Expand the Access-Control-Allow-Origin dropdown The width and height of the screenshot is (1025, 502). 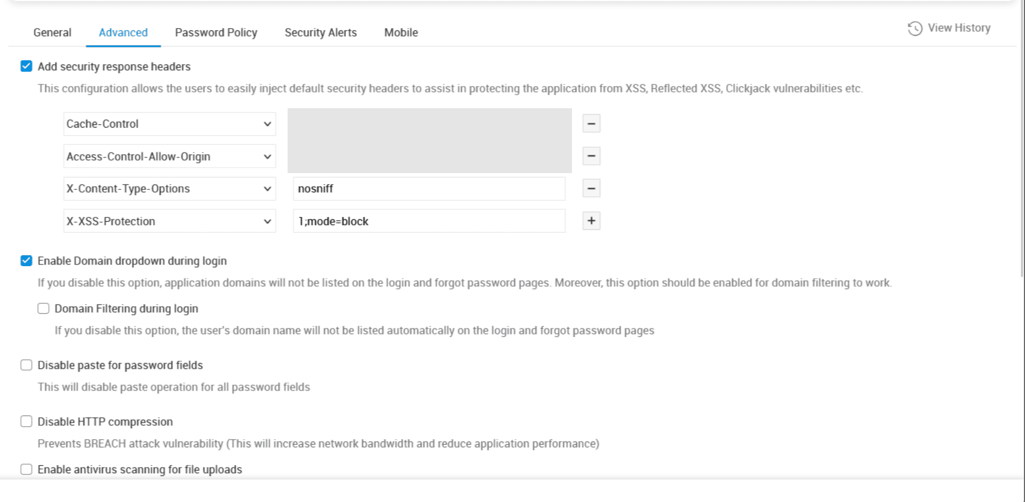point(169,156)
